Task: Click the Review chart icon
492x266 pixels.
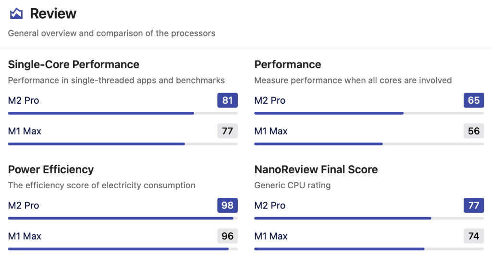Action: pos(16,13)
